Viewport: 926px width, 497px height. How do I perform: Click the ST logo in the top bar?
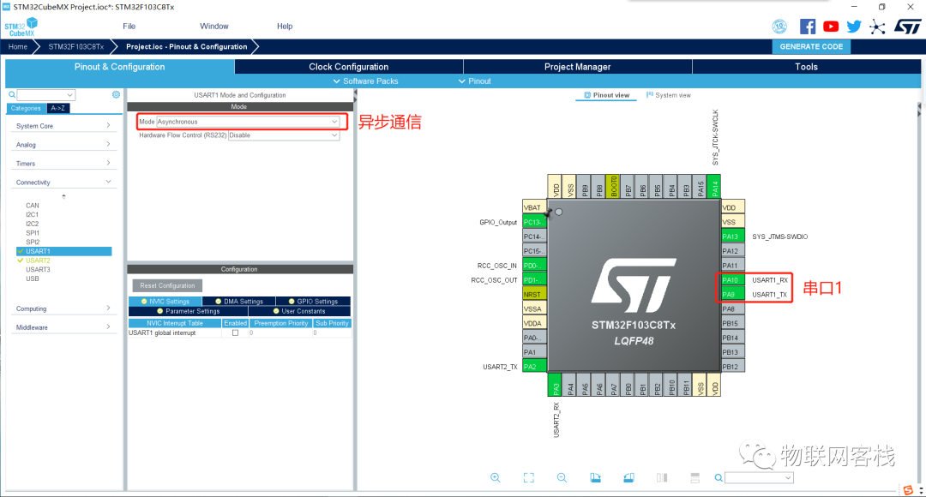pos(908,26)
